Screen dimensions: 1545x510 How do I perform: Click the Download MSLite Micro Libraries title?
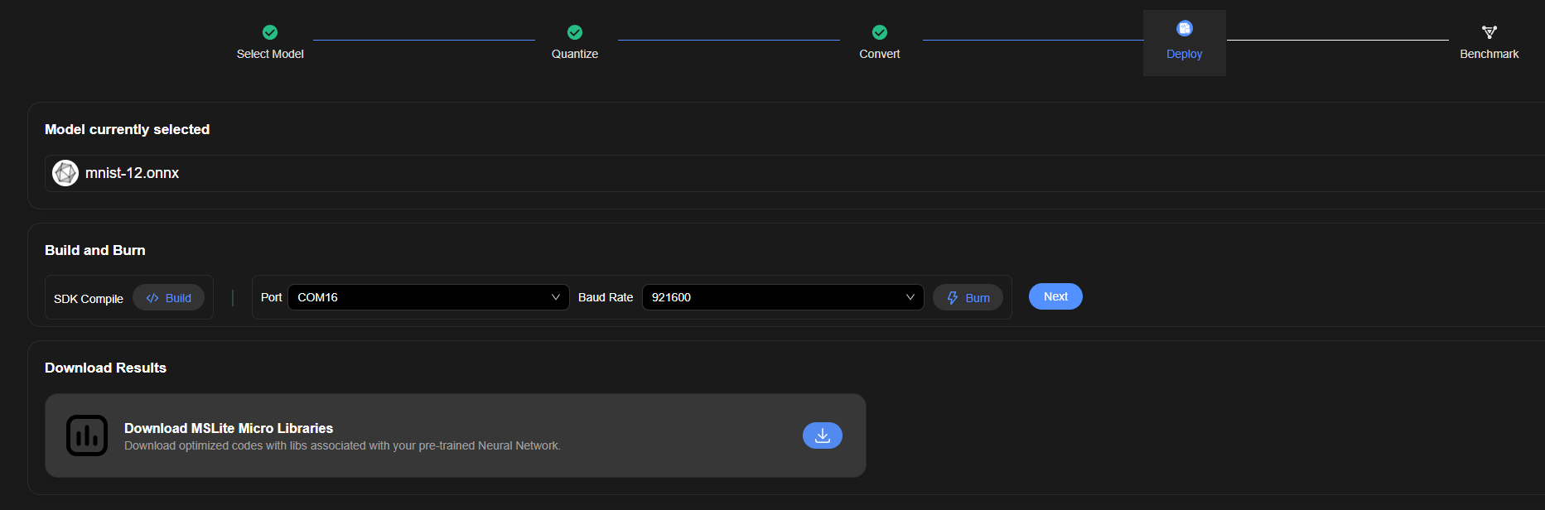(229, 428)
